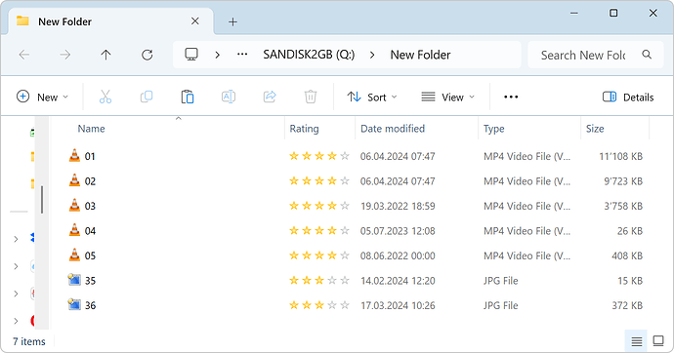
Task: Click New Folder breadcrumb in address bar
Action: 420,55
